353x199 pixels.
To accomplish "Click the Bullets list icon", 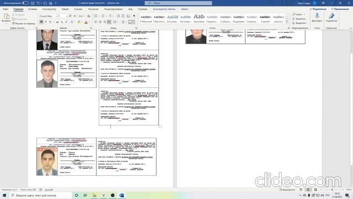I will click(95, 16).
